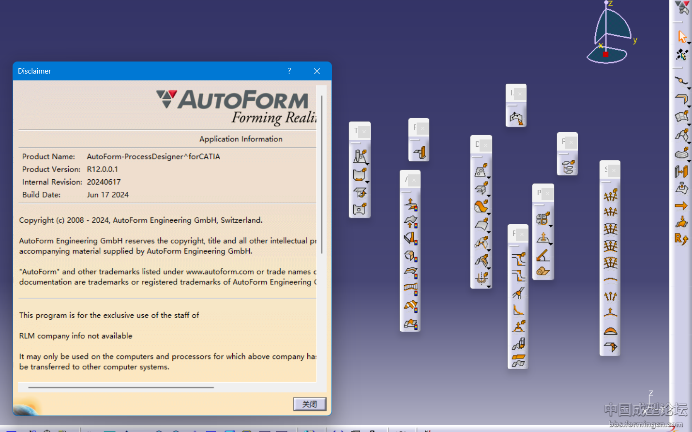This screenshot has height=432, width=692.
Task: Expand the grey arched surface tool flyout in right toolbar
Action: coord(682,135)
